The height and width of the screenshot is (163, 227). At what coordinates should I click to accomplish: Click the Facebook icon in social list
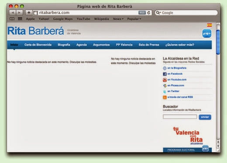pyautogui.click(x=165, y=74)
